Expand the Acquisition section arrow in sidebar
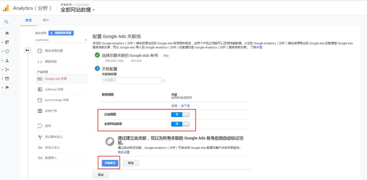The image size is (367, 180). [3, 69]
